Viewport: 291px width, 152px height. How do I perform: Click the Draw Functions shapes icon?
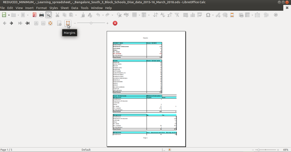tap(266, 15)
